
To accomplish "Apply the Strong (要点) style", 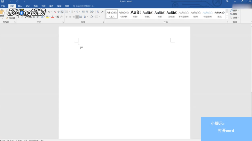I will [219, 14].
